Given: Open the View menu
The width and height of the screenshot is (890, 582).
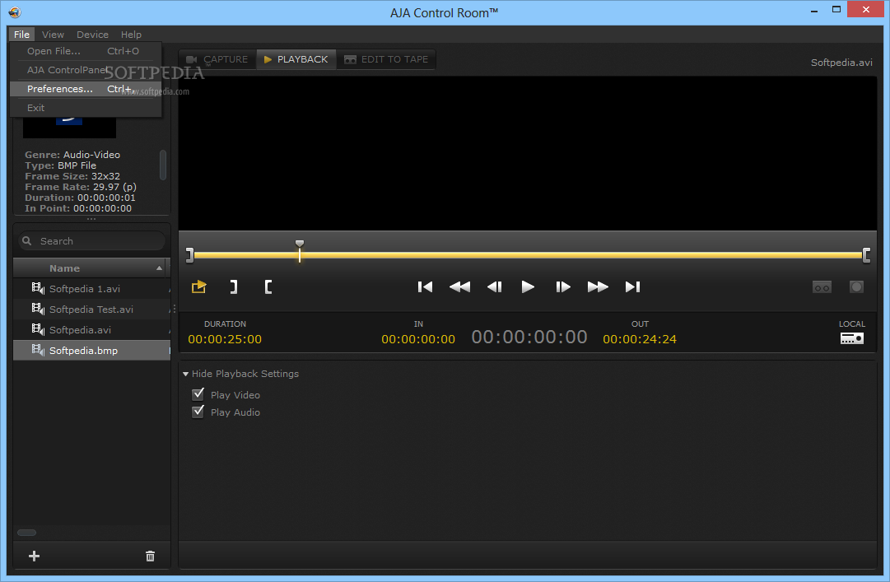Looking at the screenshot, I should (53, 35).
